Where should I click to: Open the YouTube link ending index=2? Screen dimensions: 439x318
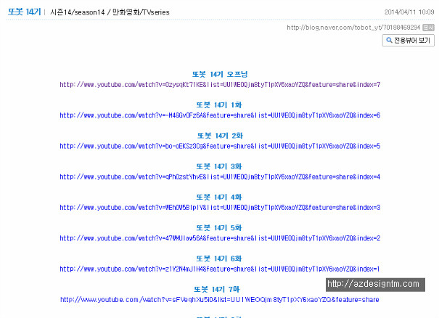click(220, 238)
